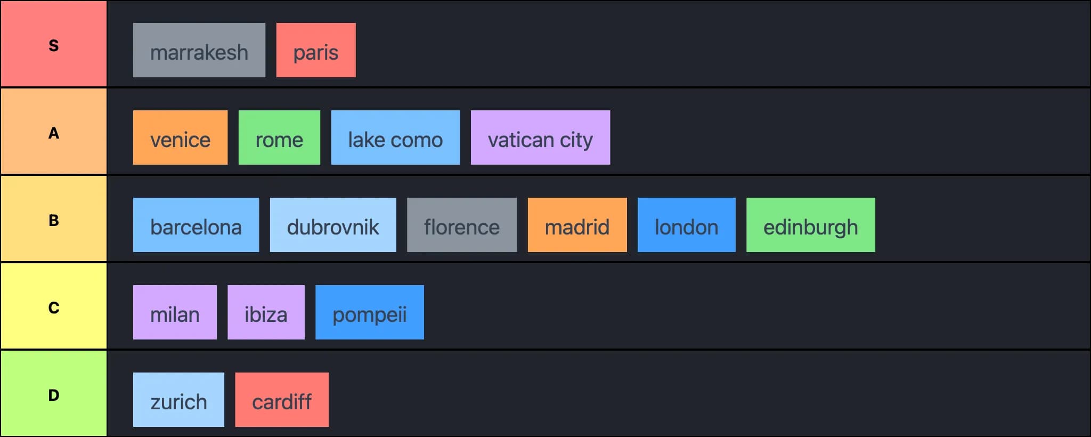Click the dubrovnik item
The width and height of the screenshot is (1091, 437).
[333, 225]
